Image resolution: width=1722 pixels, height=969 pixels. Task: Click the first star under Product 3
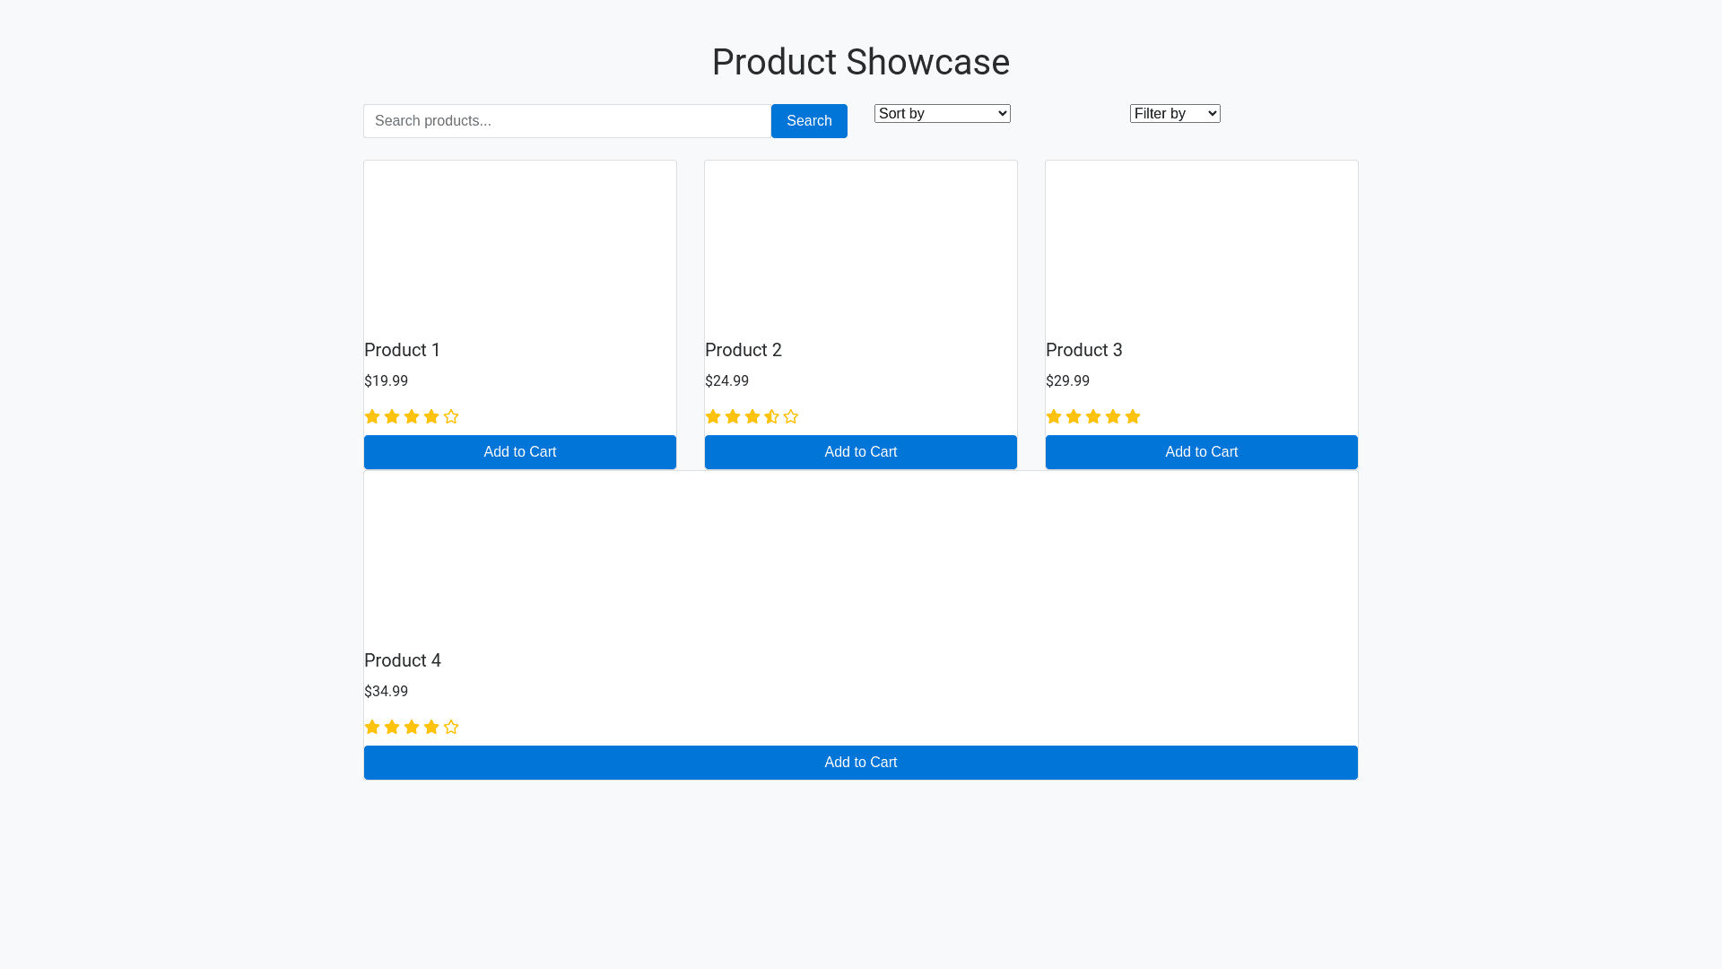[1054, 416]
